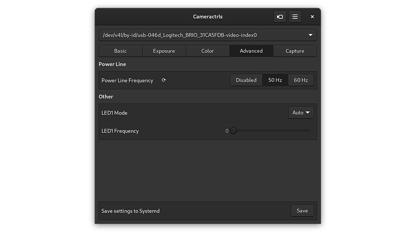
Task: Open the LED1 Mode dropdown
Action: pyautogui.click(x=301, y=112)
